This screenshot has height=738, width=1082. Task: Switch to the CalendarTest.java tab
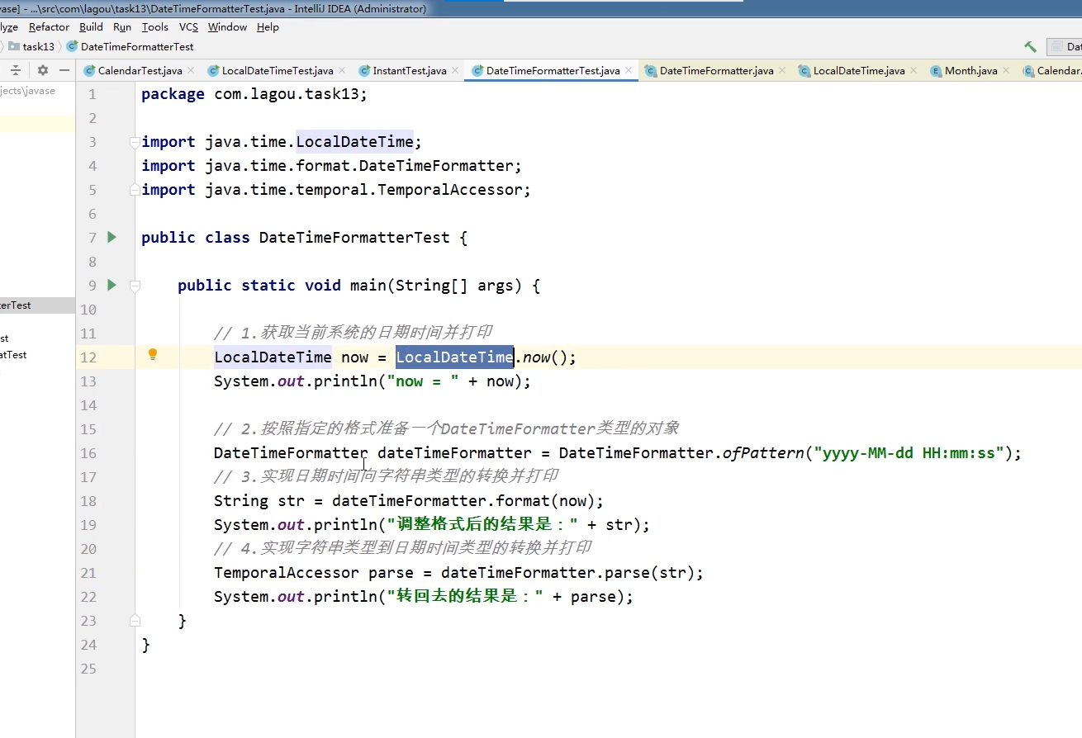click(x=140, y=71)
